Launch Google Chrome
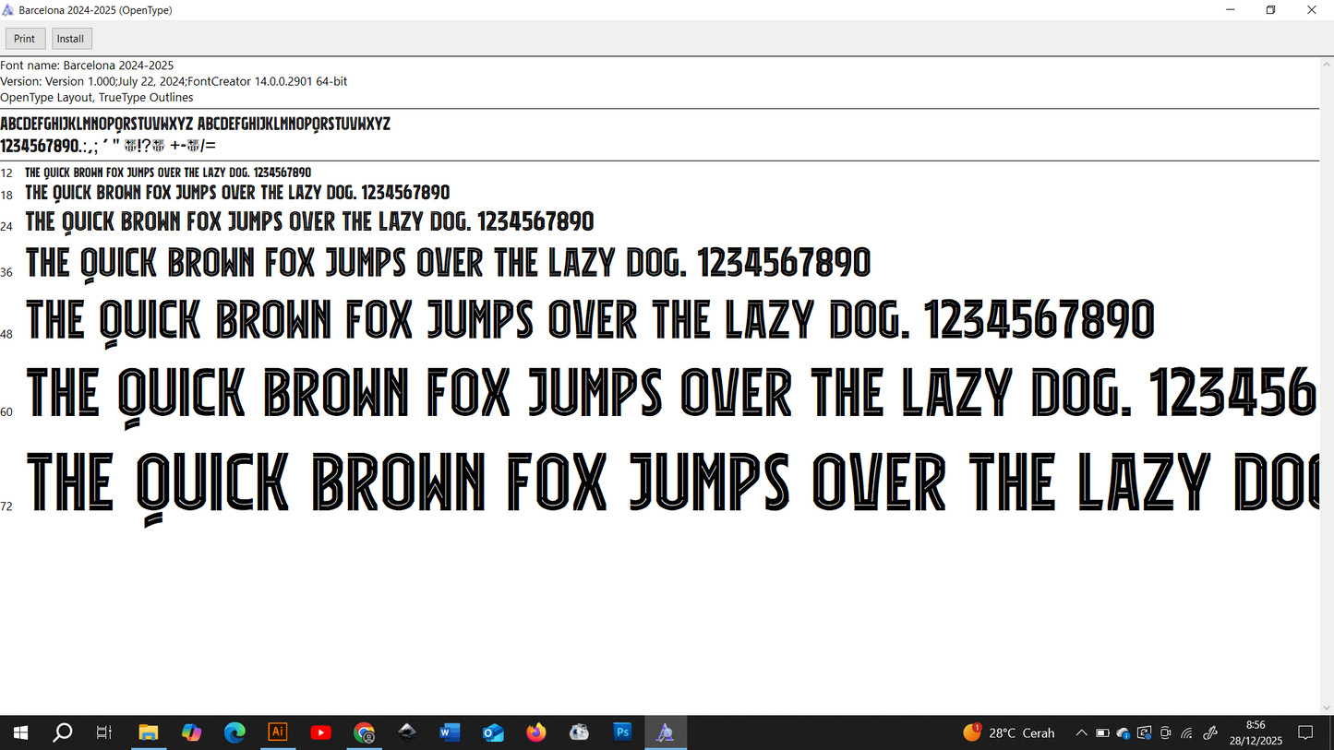The image size is (1334, 750). [x=364, y=732]
